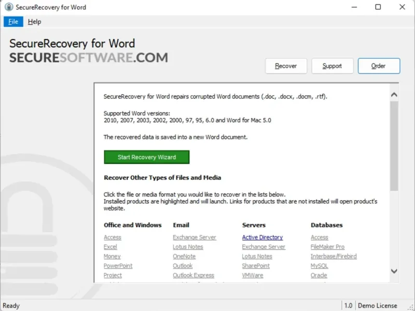Open Exchange Server link under Servers
The width and height of the screenshot is (415, 311).
point(264,247)
